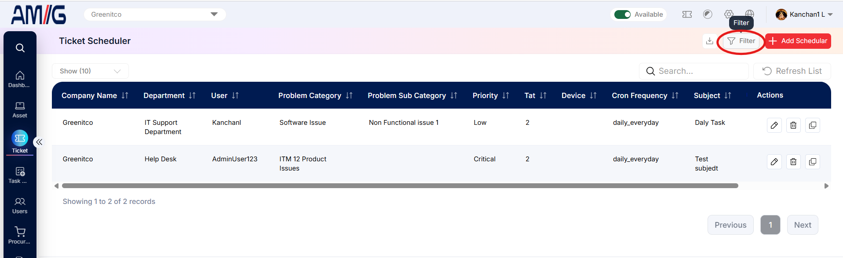Edit the Test subjedt scheduler row
The width and height of the screenshot is (843, 258).
tap(774, 162)
